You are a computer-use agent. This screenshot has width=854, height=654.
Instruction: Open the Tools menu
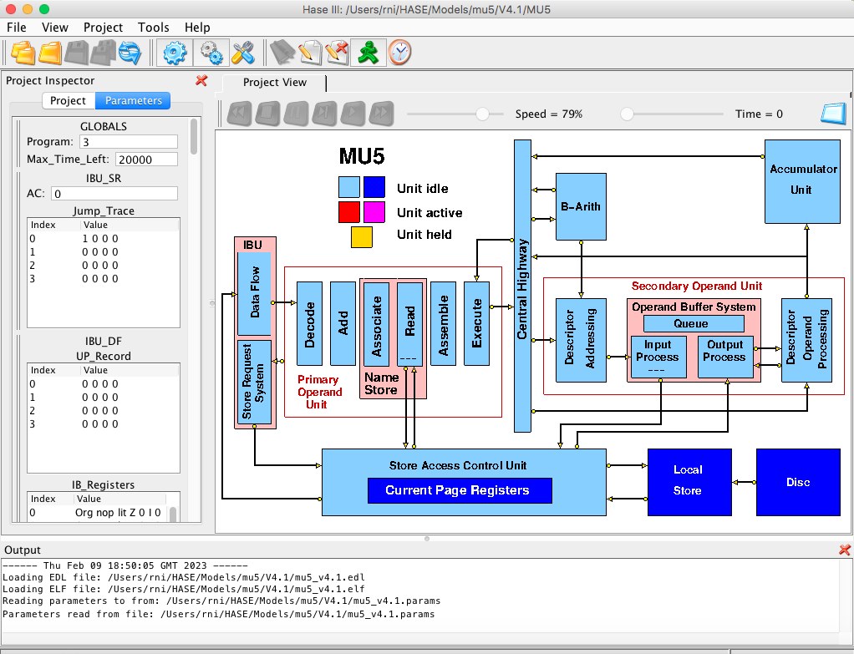coord(153,28)
